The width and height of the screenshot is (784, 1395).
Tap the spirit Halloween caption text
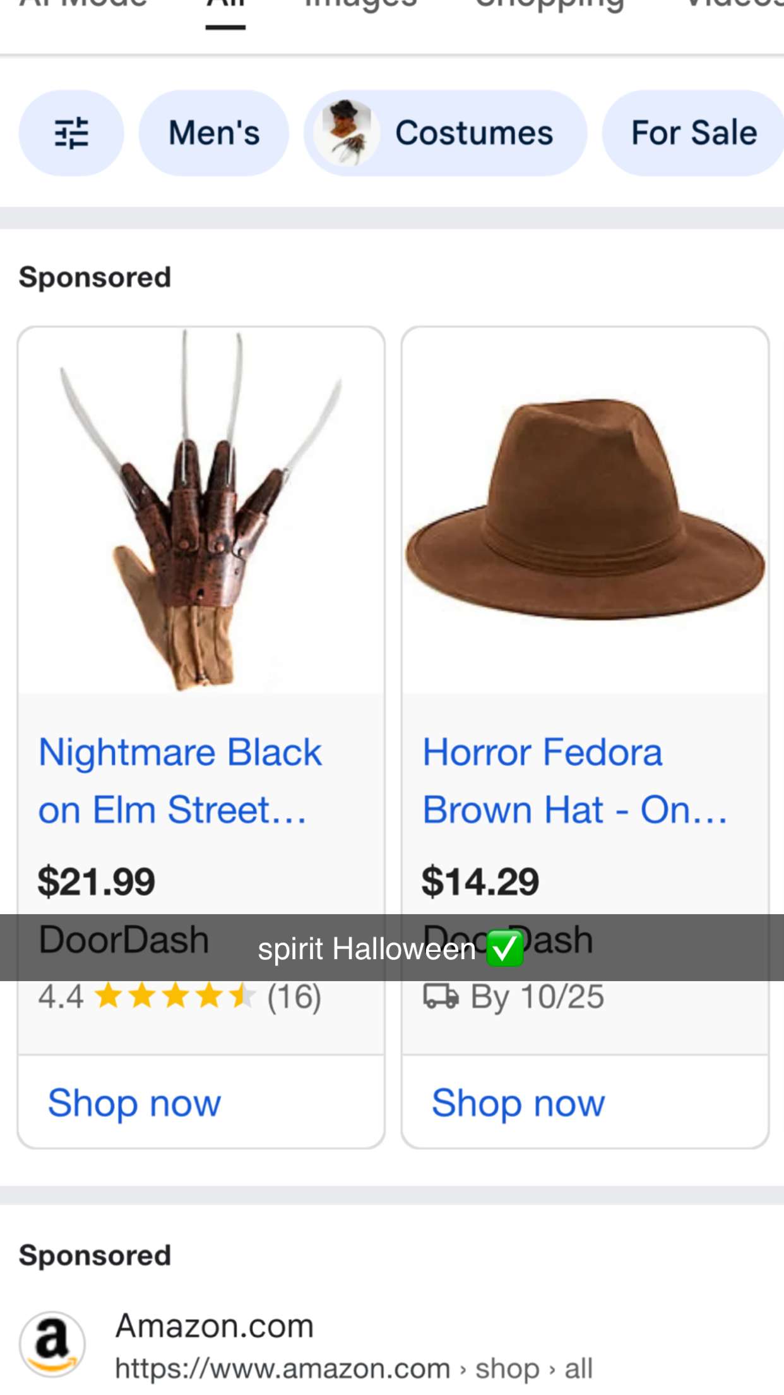pos(366,949)
